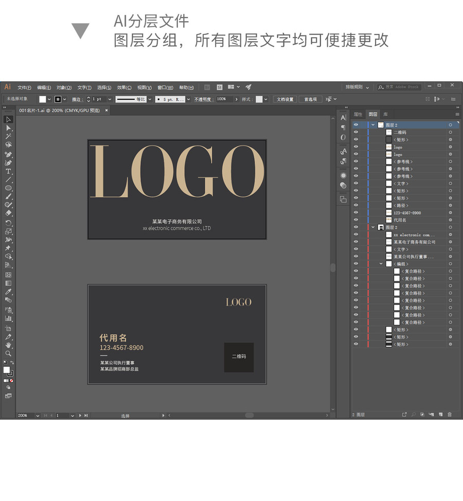
Task: Select the Shape Builder tool
Action: [8, 256]
